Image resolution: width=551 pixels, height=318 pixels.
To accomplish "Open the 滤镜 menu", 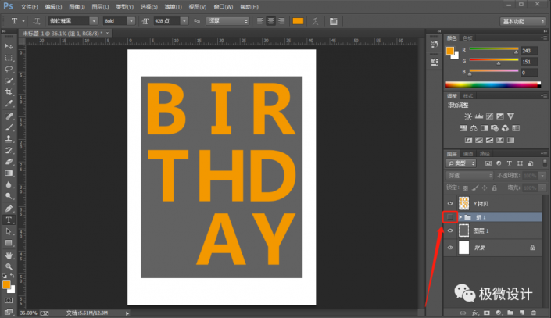I will tap(174, 5).
